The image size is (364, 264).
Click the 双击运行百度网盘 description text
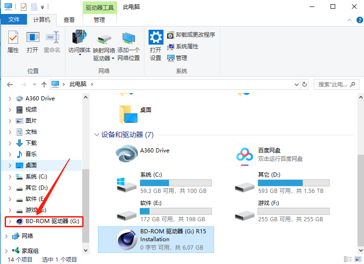280,159
